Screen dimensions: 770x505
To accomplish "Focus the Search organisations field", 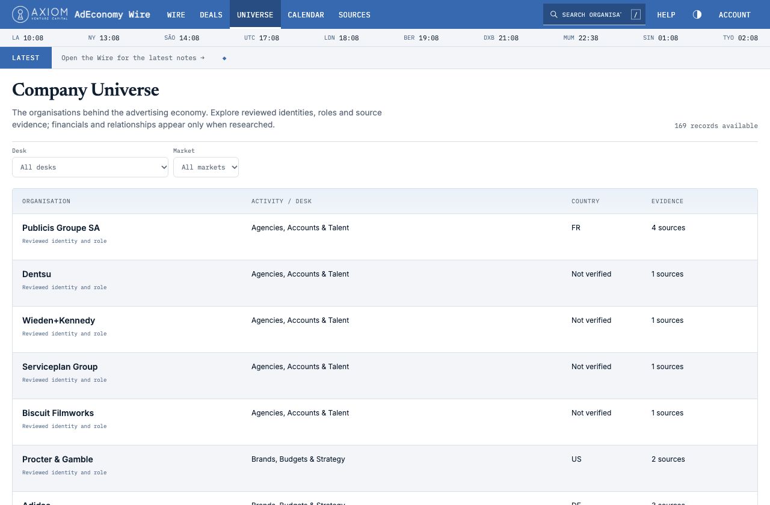I will pyautogui.click(x=594, y=14).
